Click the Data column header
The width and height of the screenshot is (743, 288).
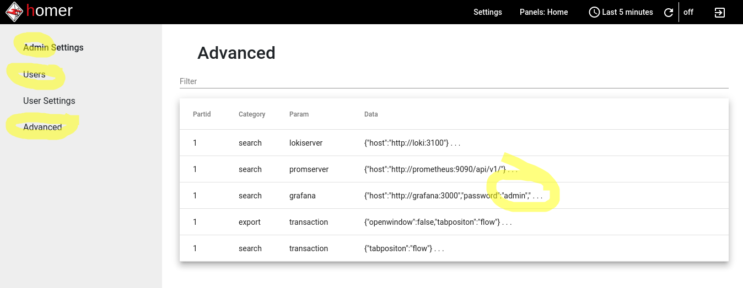371,114
